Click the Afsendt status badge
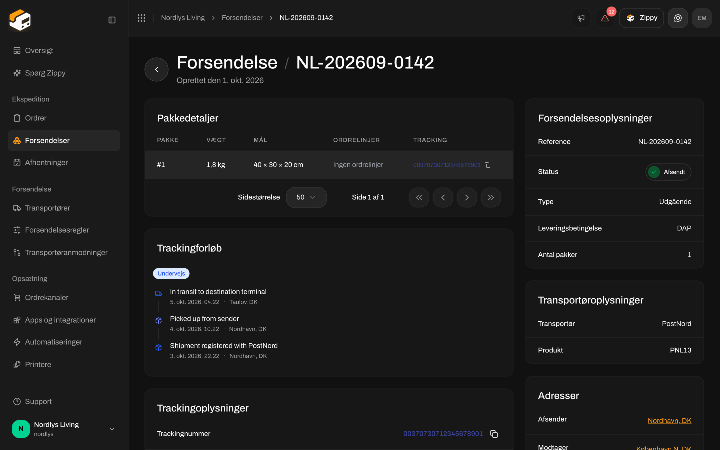The width and height of the screenshot is (720, 450). 668,172
